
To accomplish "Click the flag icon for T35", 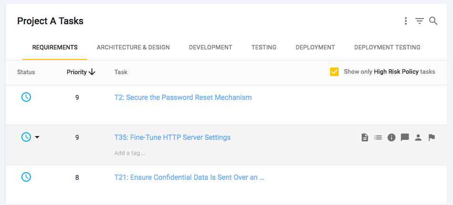I will point(432,137).
